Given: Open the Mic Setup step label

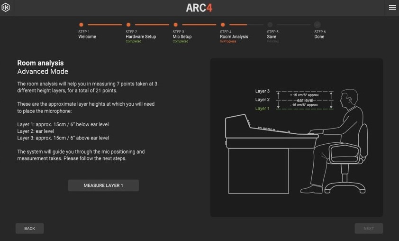Looking at the screenshot, I should [182, 37].
